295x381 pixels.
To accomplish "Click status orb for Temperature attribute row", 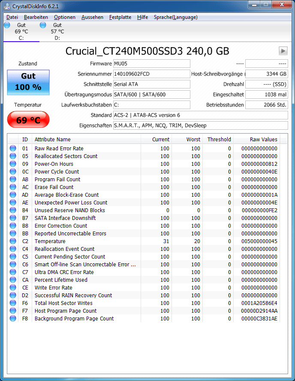I will pos(13,241).
